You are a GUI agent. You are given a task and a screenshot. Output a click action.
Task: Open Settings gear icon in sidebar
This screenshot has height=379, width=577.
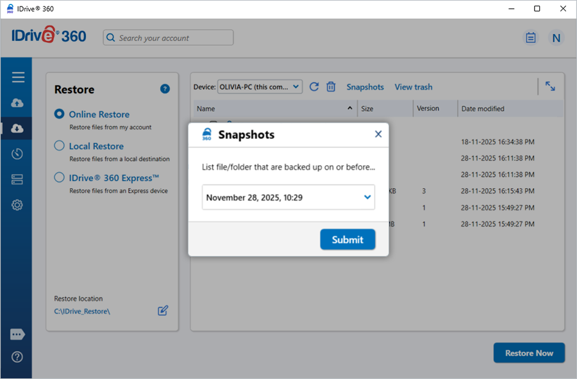tap(18, 205)
